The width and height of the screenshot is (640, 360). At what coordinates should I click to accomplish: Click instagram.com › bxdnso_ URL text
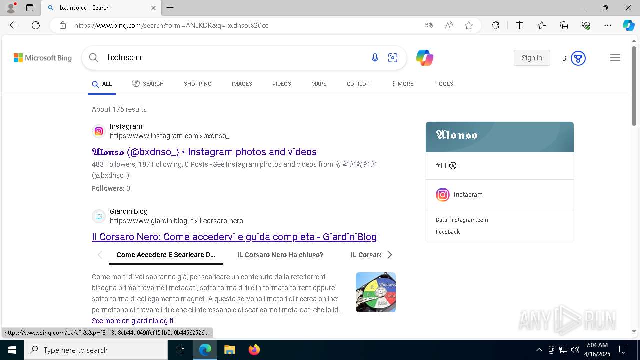point(169,136)
